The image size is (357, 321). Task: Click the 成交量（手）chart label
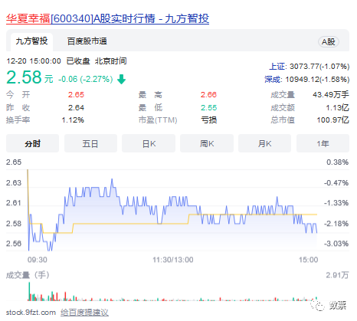tap(28, 275)
